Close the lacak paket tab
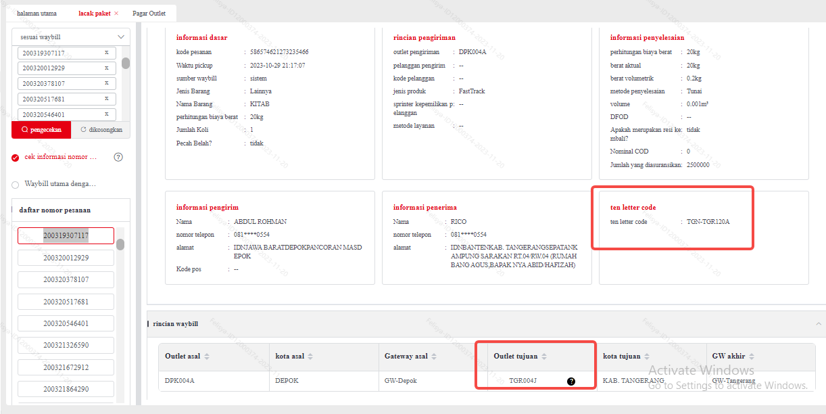This screenshot has height=414, width=826. click(116, 14)
